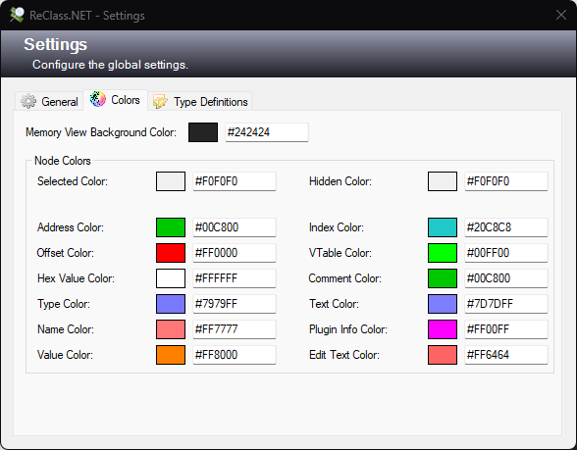
Task: Select the Colors tab
Action: pos(115,100)
